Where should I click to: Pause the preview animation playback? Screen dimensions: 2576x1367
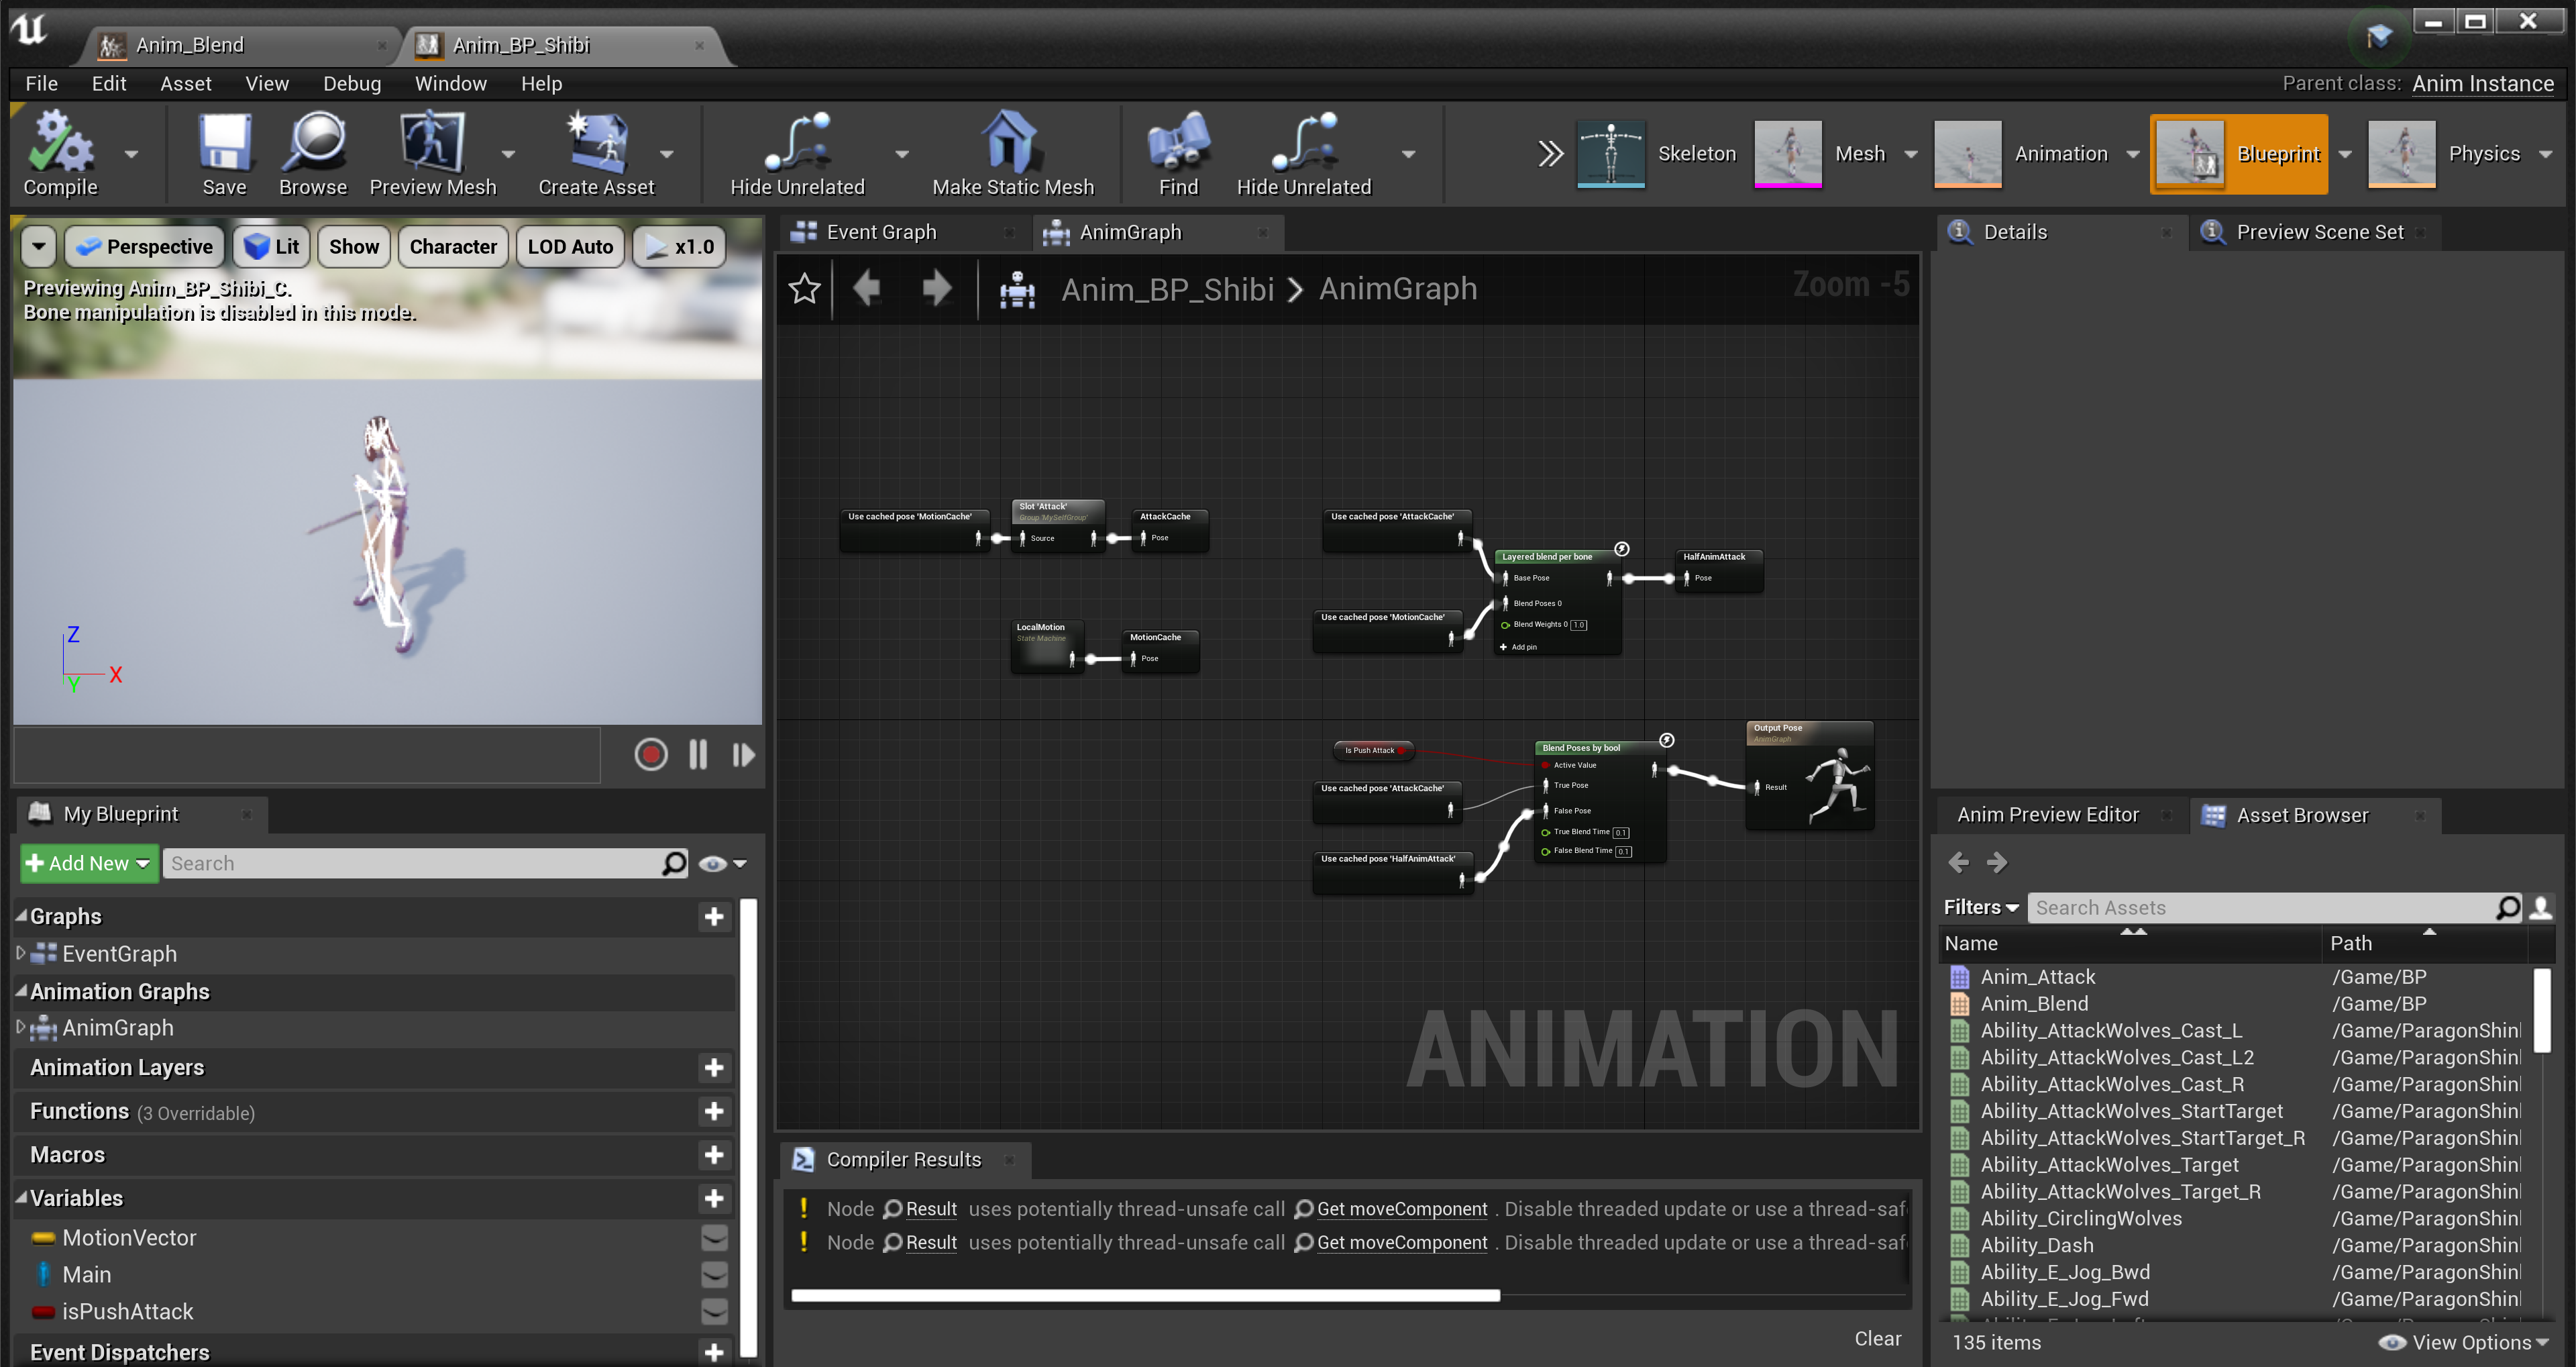point(698,754)
